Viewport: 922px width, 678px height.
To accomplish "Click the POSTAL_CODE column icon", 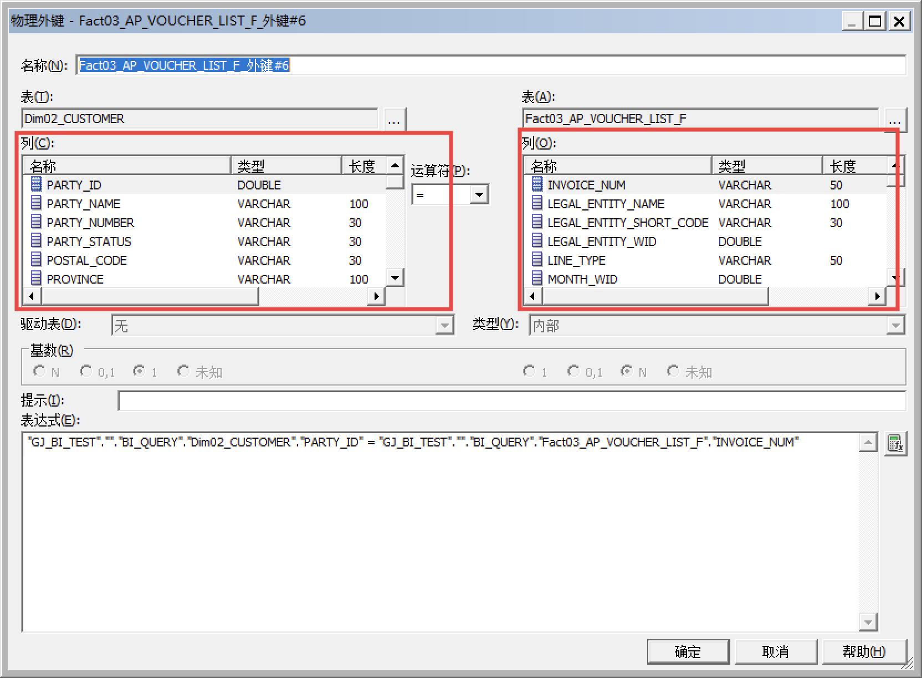I will coord(36,260).
